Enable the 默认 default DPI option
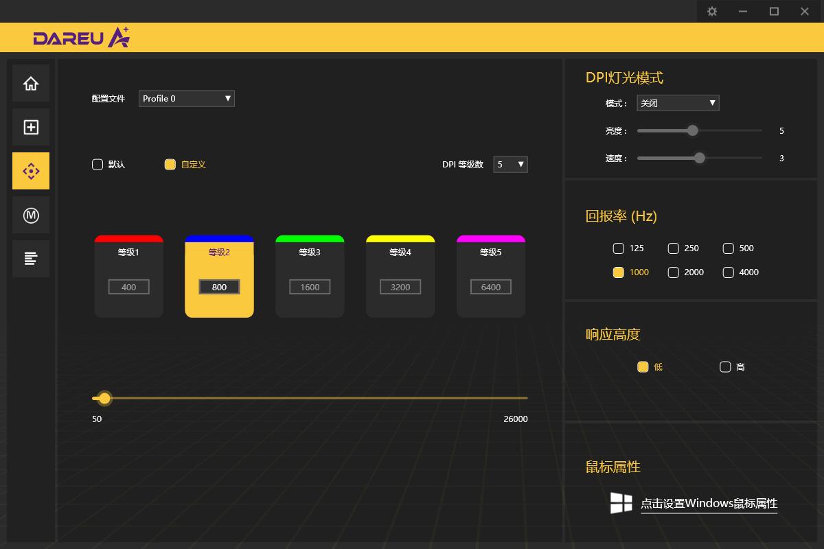Viewport: 824px width, 549px height. (x=98, y=165)
